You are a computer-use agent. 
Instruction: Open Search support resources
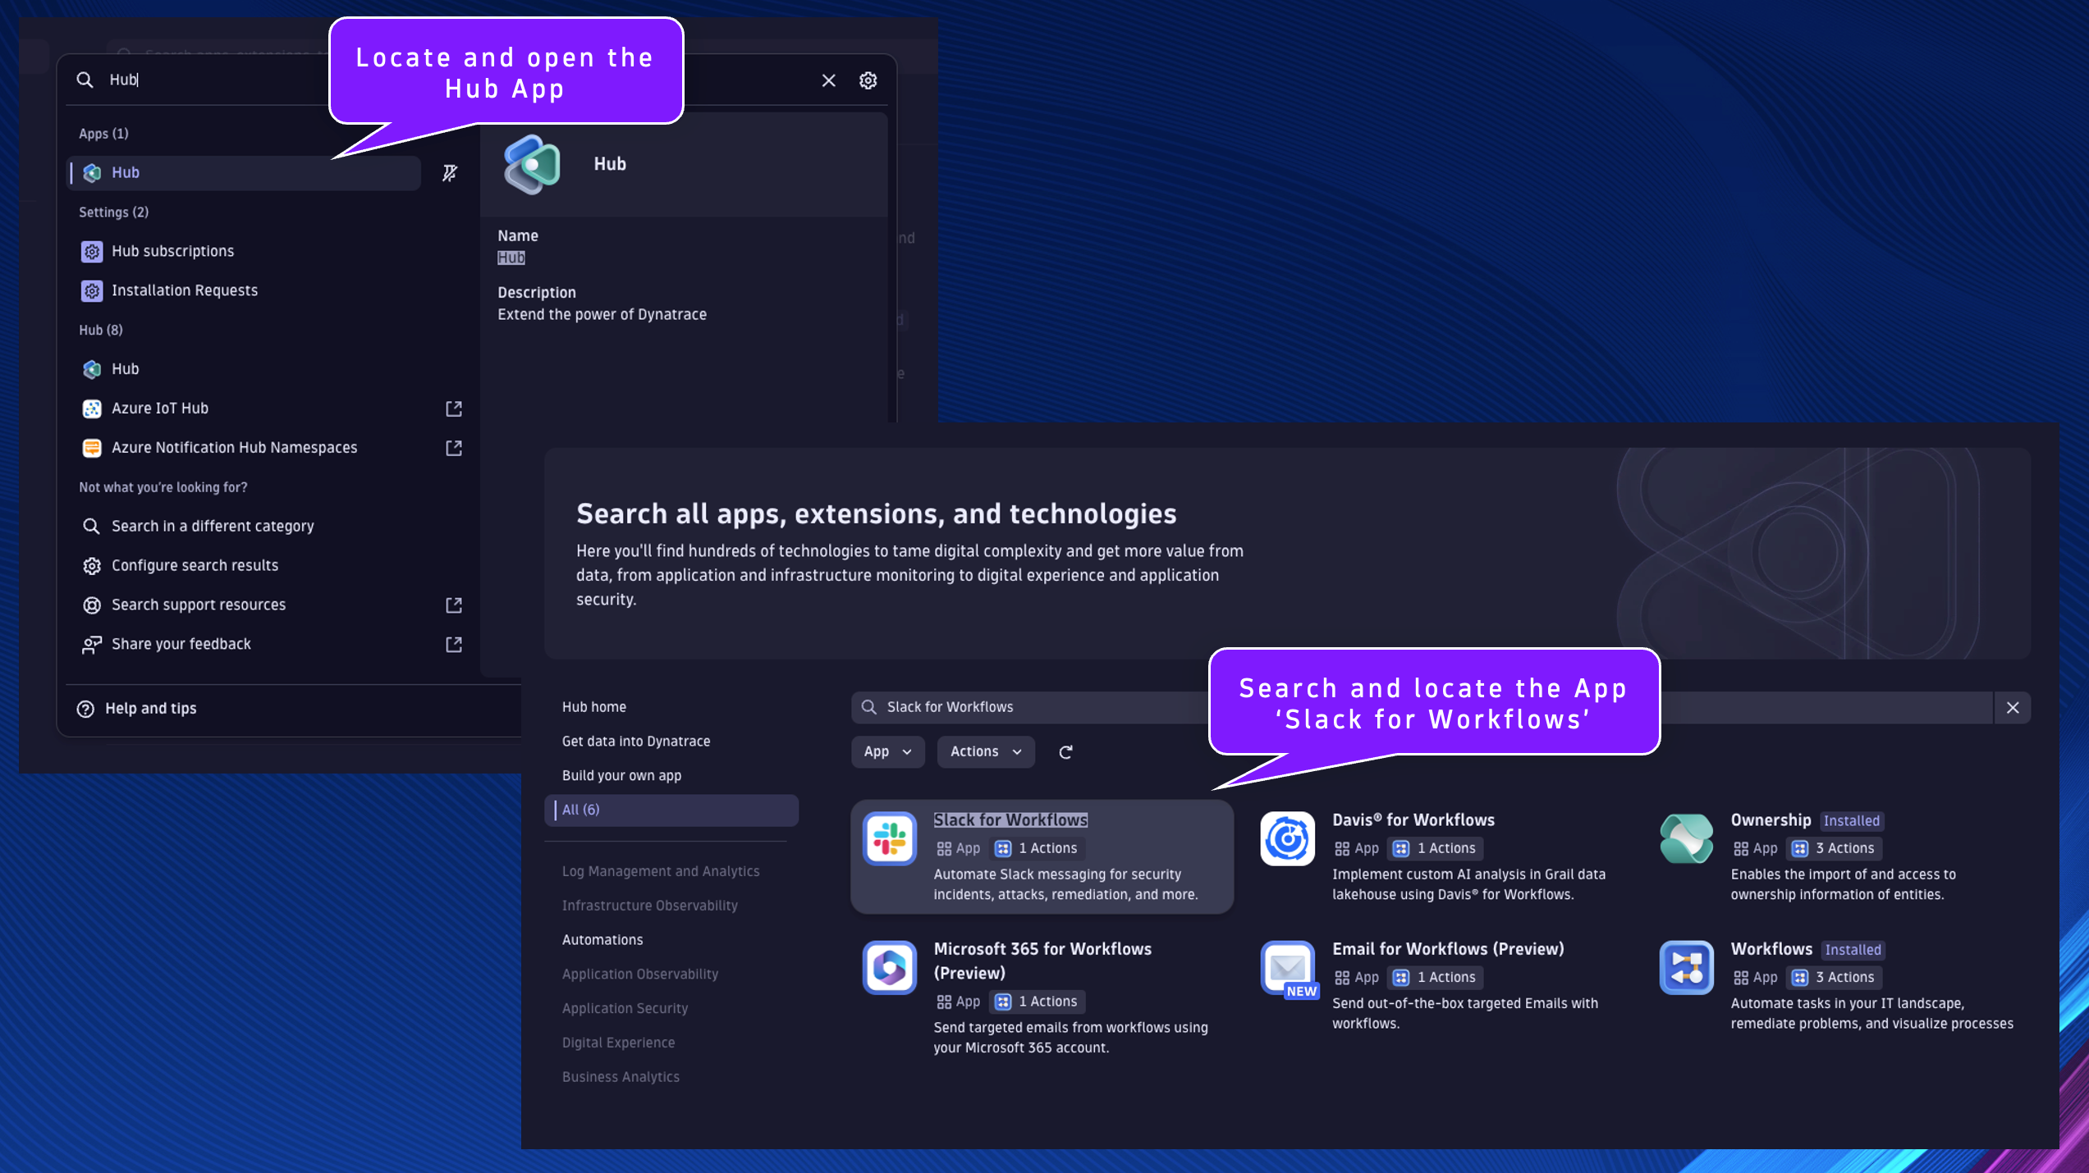199,605
